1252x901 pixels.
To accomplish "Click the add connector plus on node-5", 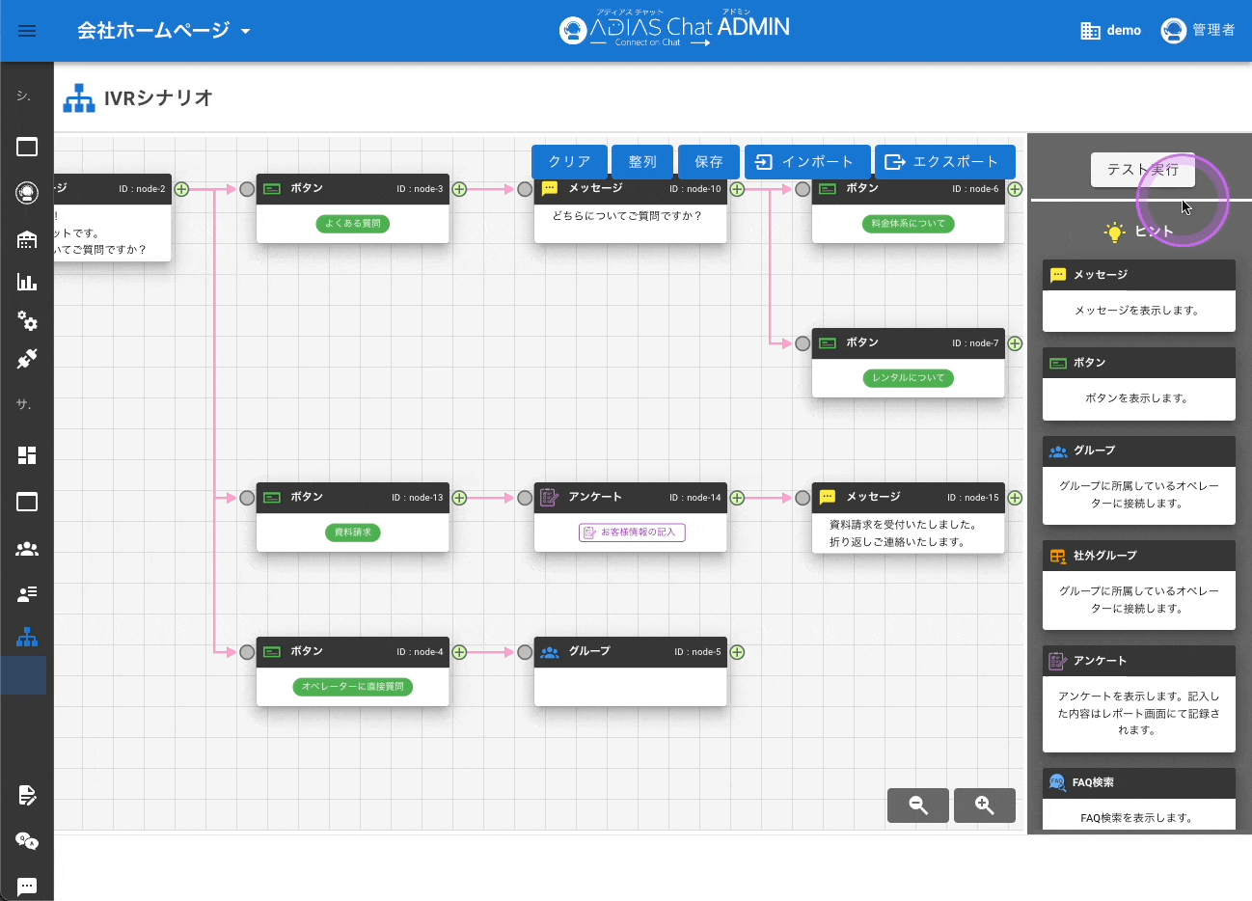I will pyautogui.click(x=737, y=652).
